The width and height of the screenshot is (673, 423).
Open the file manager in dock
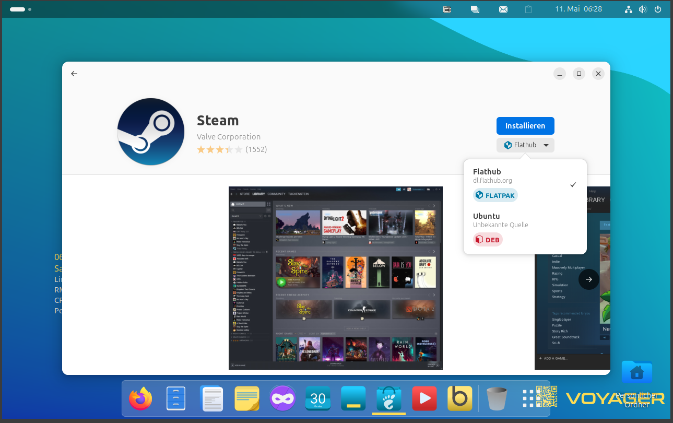coord(175,399)
